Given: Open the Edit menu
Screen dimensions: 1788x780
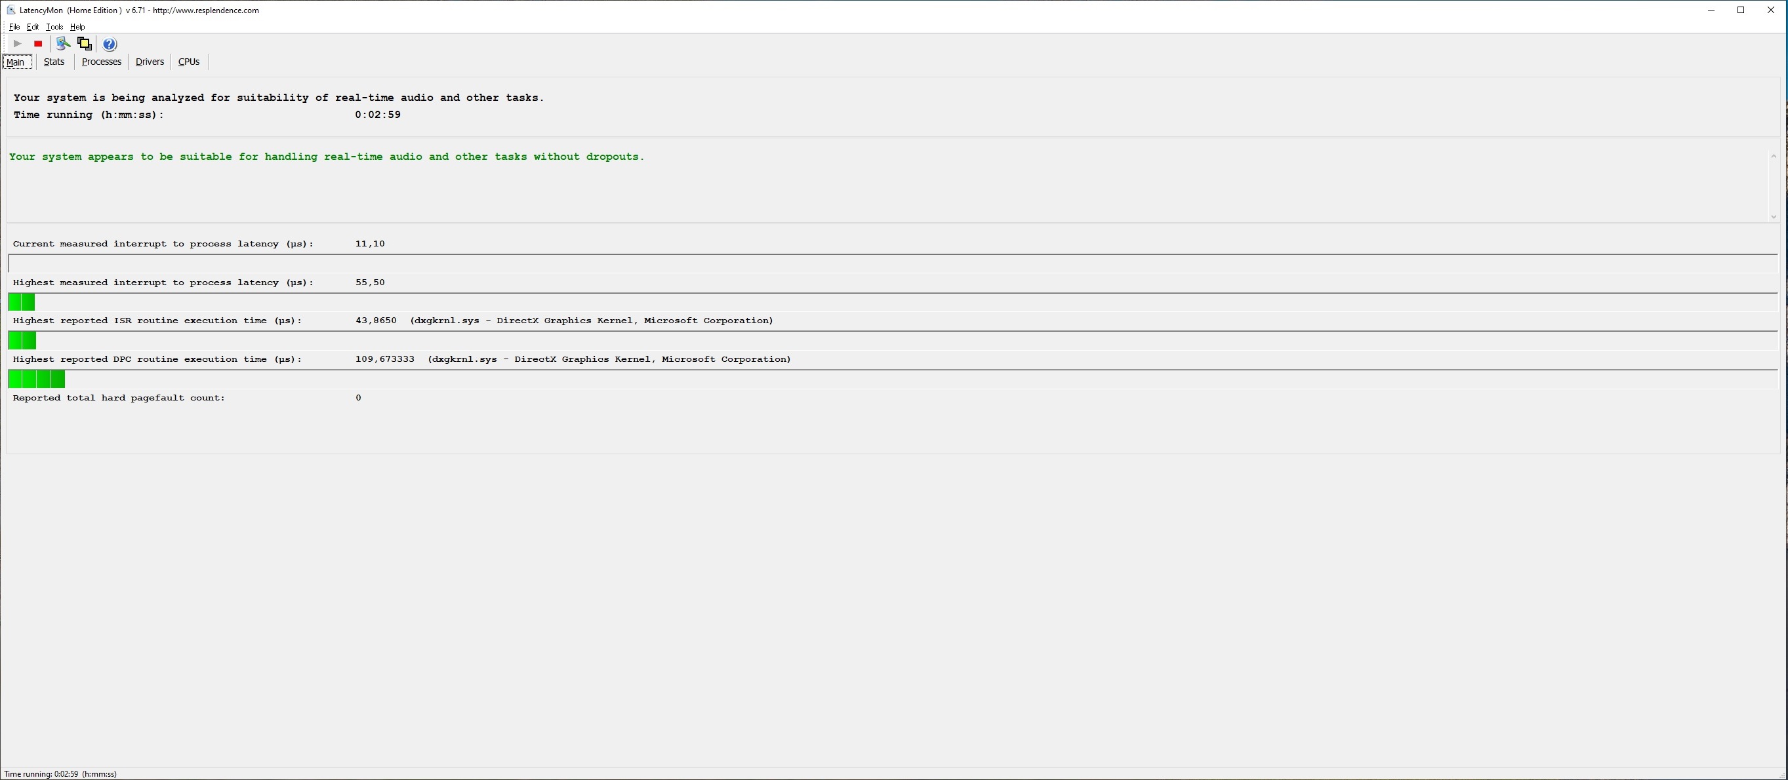Looking at the screenshot, I should (x=33, y=27).
